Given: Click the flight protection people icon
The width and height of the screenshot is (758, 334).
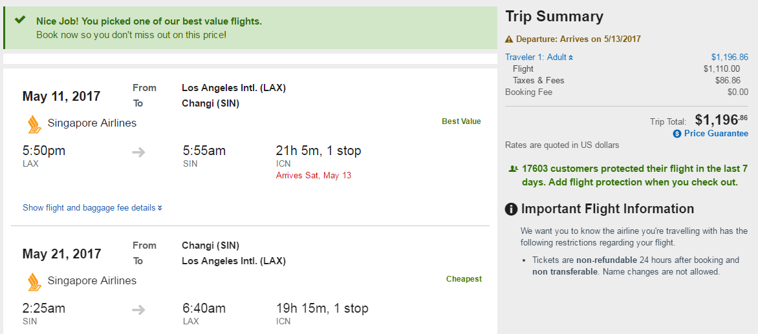Looking at the screenshot, I should point(513,169).
